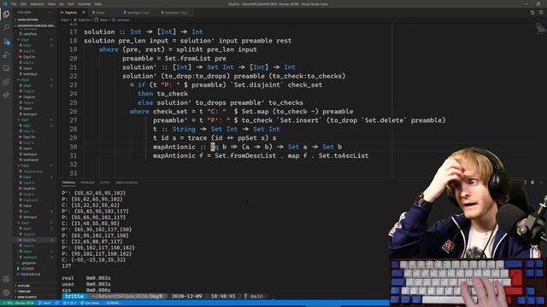Close the active editor tab
Screen dimensions: 547x307
point(84,13)
